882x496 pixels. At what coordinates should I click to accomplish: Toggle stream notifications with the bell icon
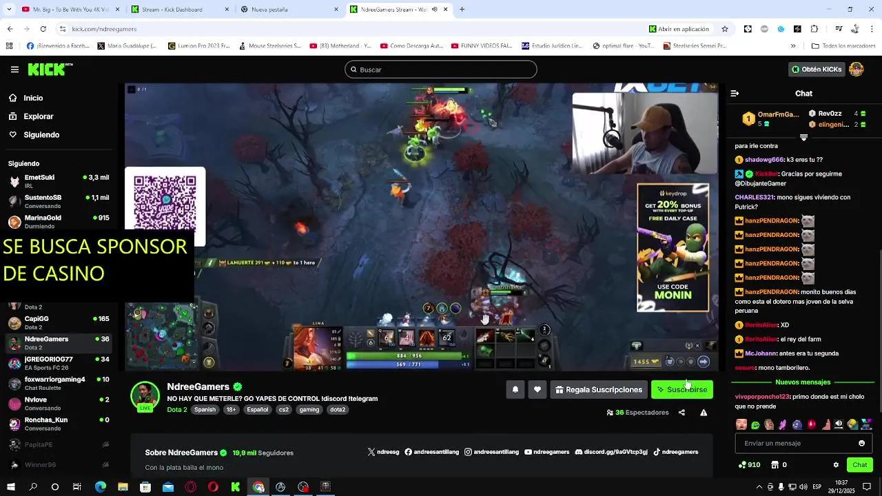click(x=515, y=389)
